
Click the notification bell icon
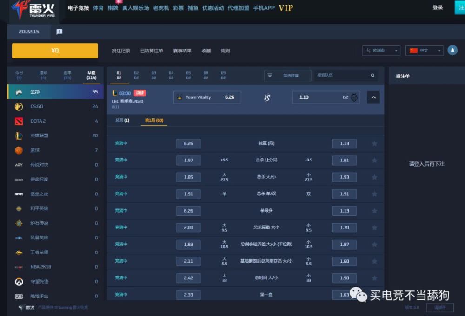[x=452, y=50]
